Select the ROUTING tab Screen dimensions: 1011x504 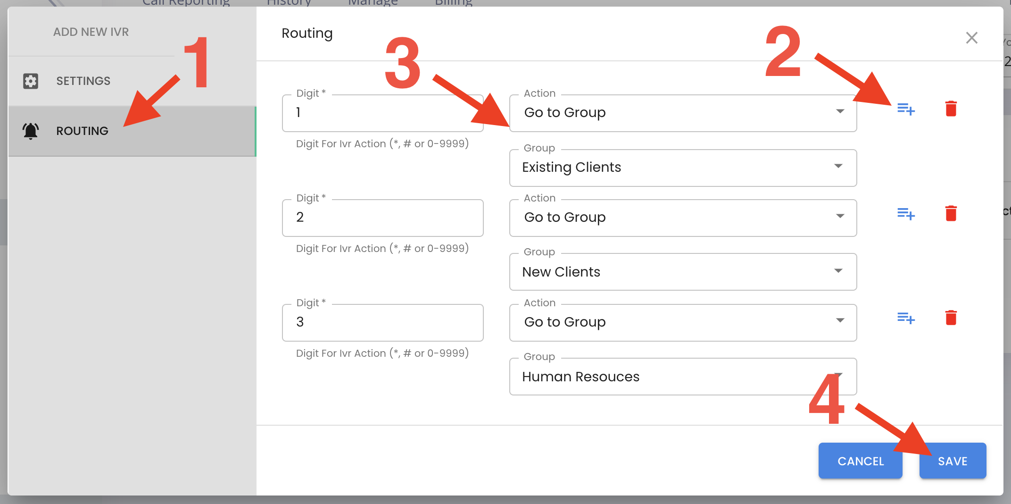[x=132, y=131]
